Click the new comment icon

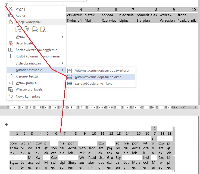(11, 96)
